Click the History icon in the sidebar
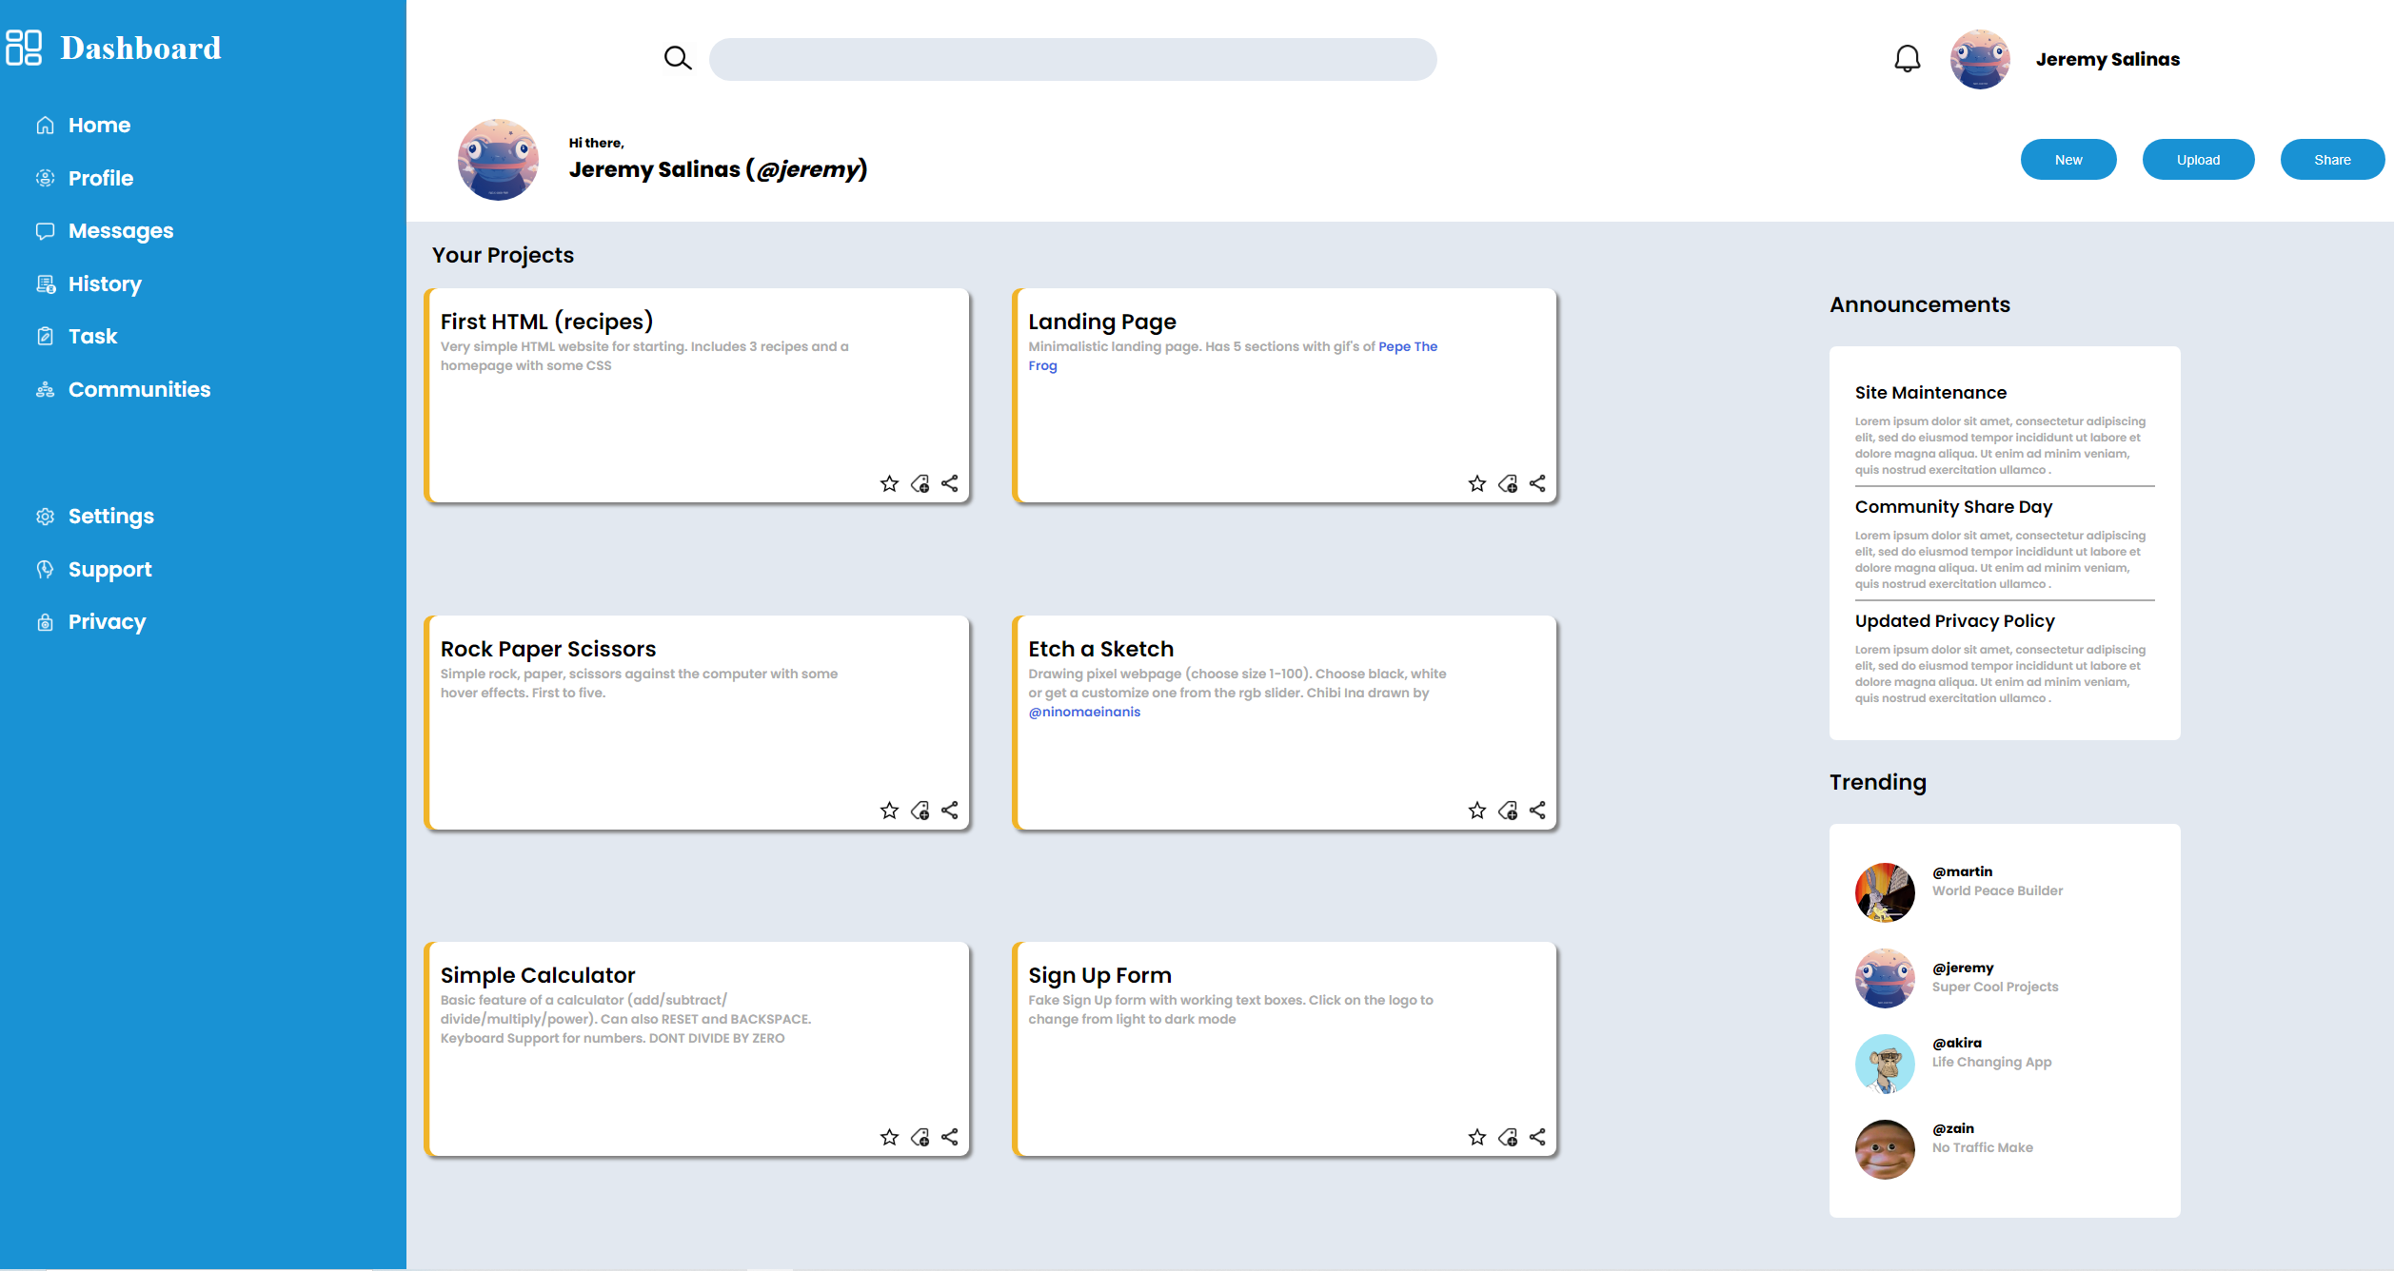Screen dimensions: 2394x1271 [x=45, y=283]
